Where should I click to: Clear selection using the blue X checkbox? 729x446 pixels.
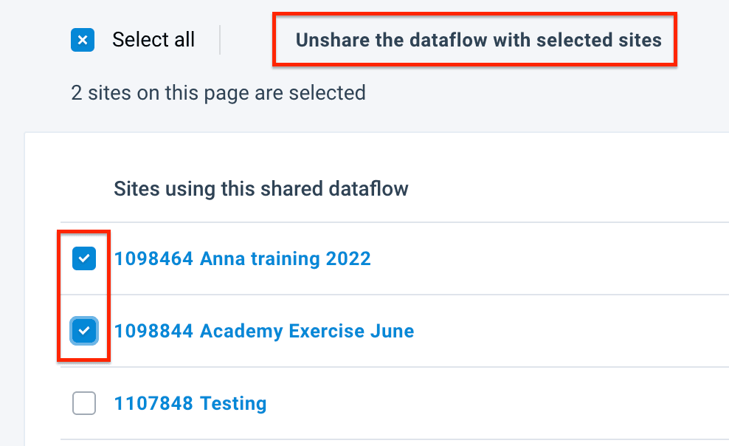(x=83, y=40)
